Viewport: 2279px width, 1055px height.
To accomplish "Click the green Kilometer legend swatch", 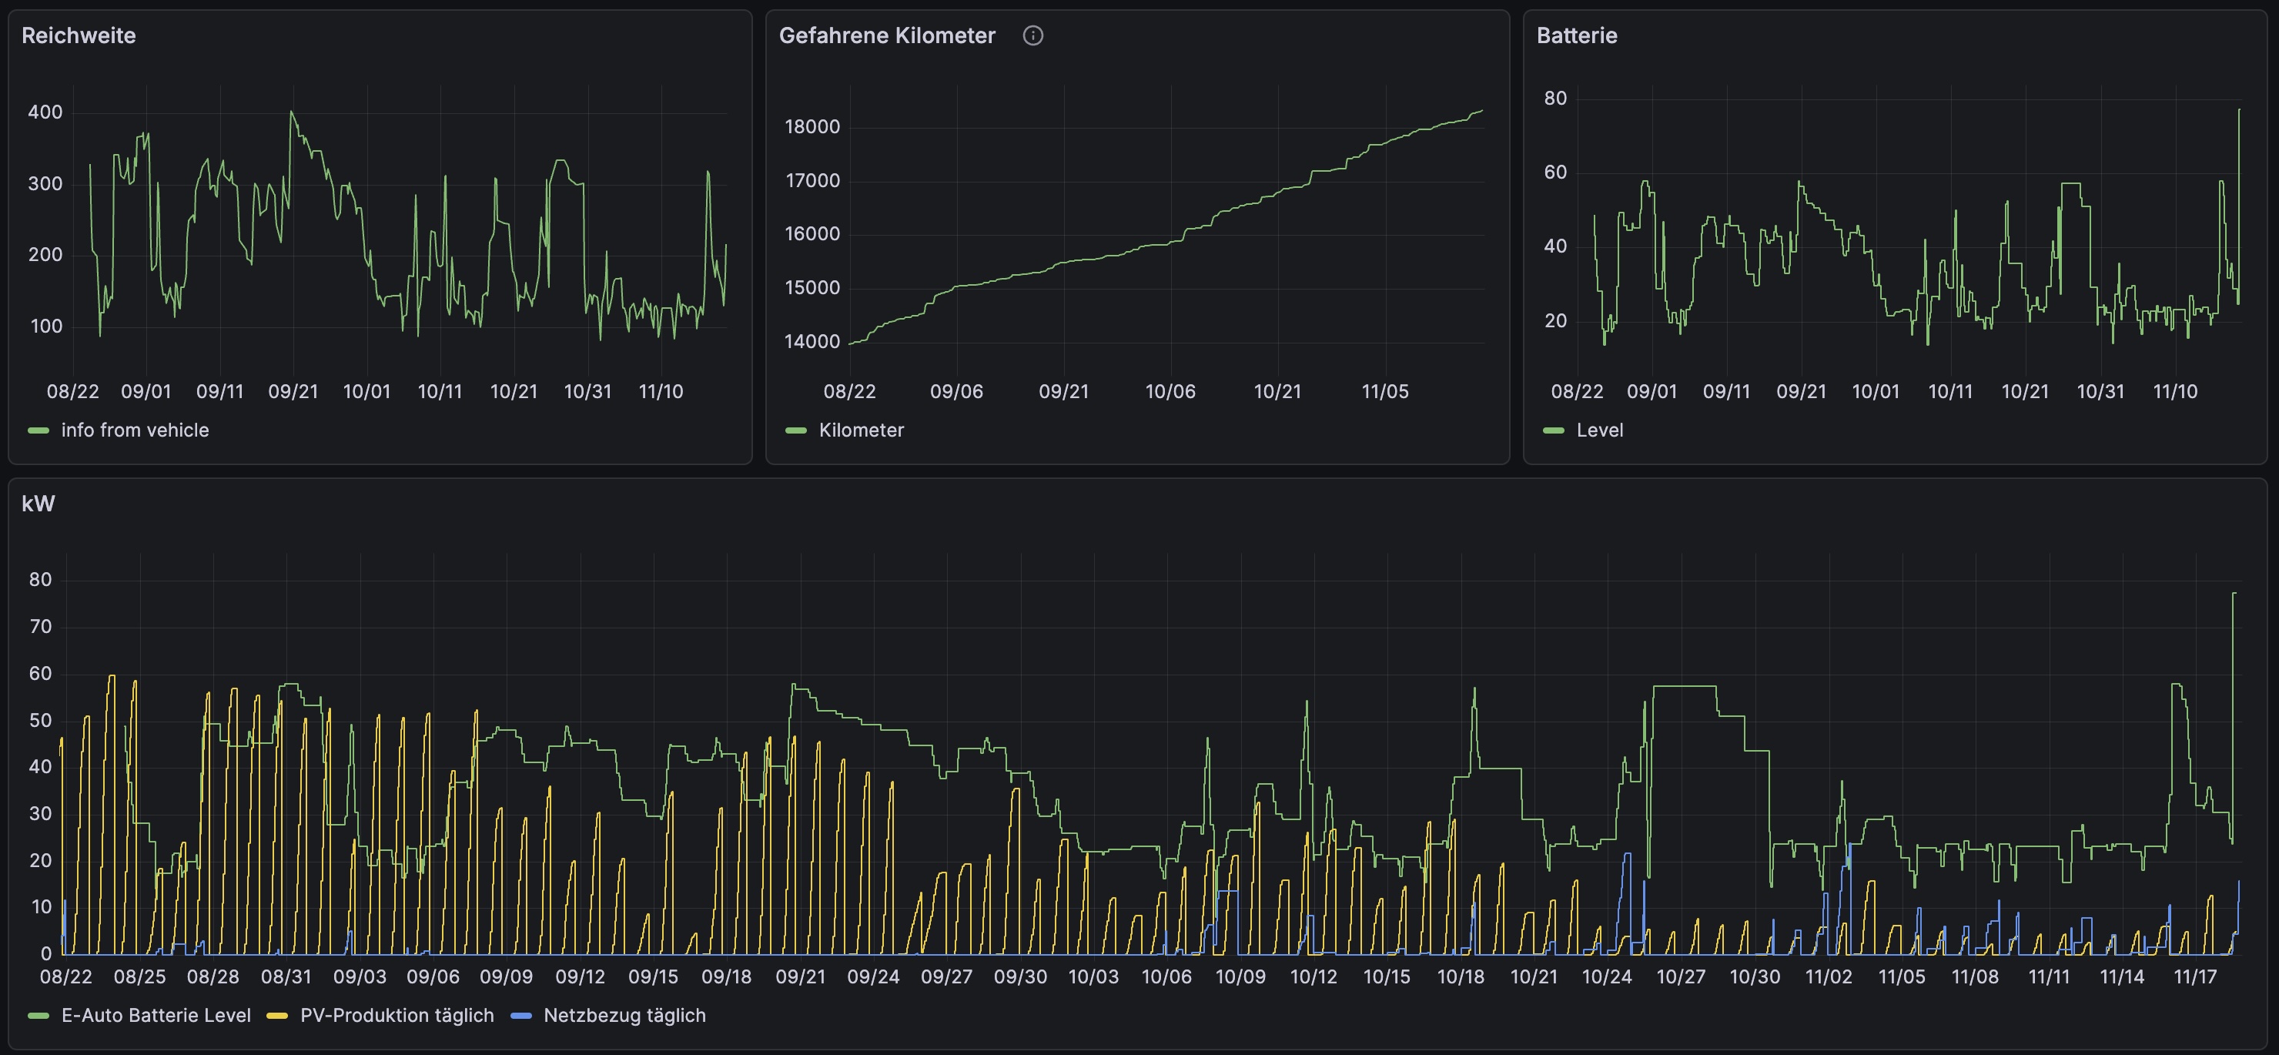I will click(795, 430).
